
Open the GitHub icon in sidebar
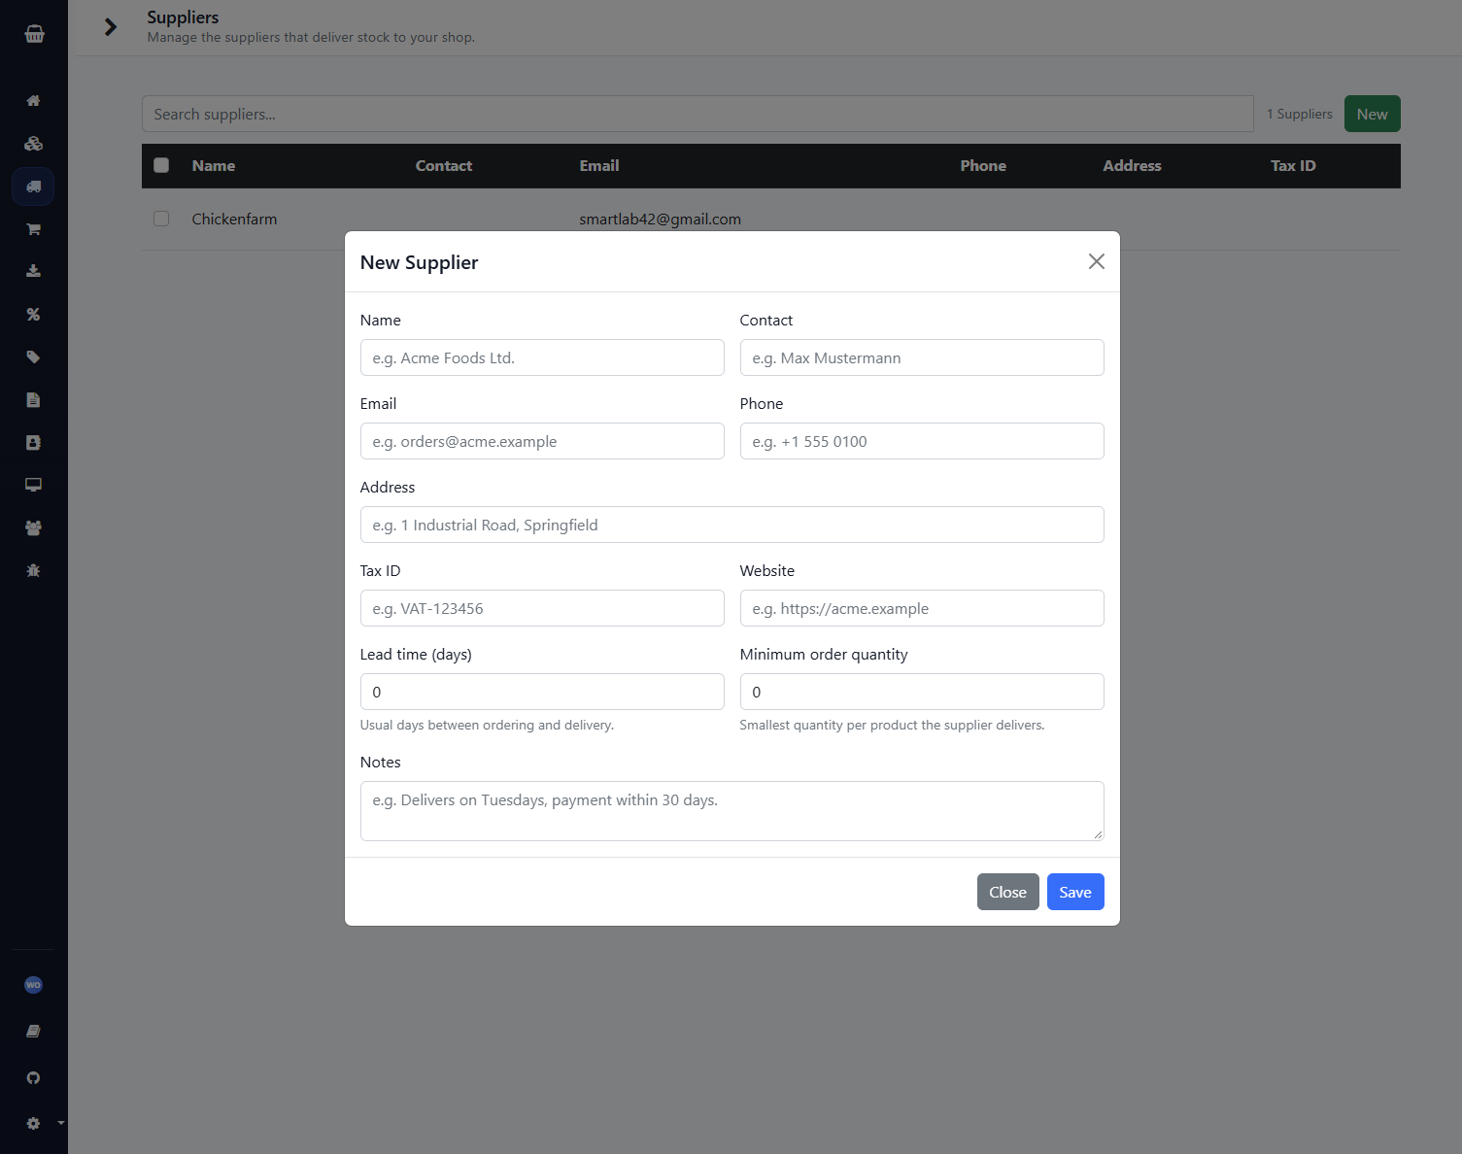33,1078
